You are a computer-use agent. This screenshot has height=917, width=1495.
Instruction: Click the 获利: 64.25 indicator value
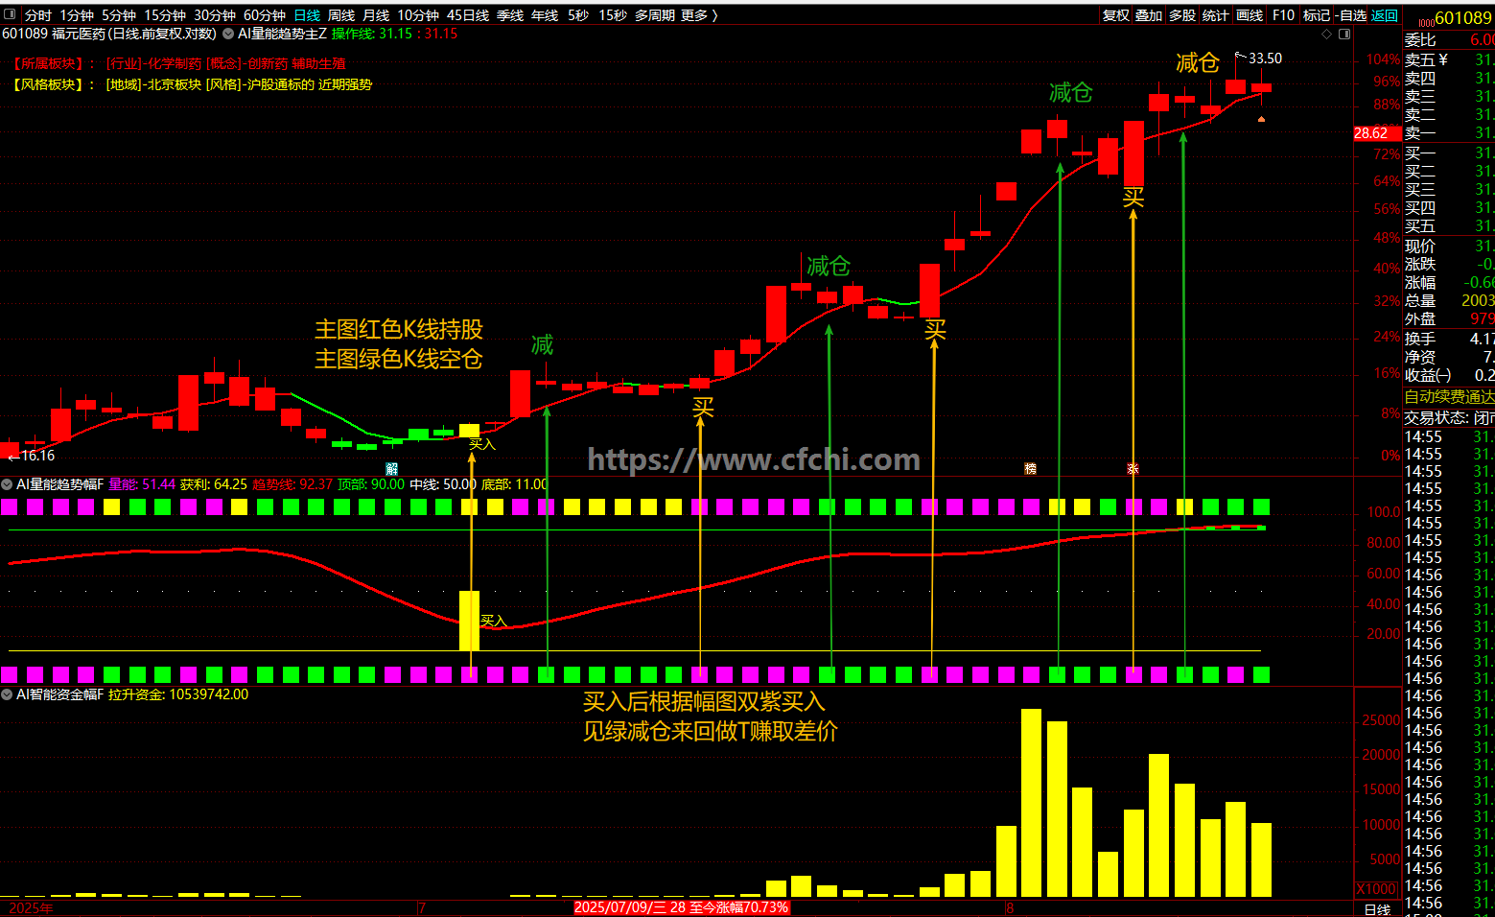214,484
